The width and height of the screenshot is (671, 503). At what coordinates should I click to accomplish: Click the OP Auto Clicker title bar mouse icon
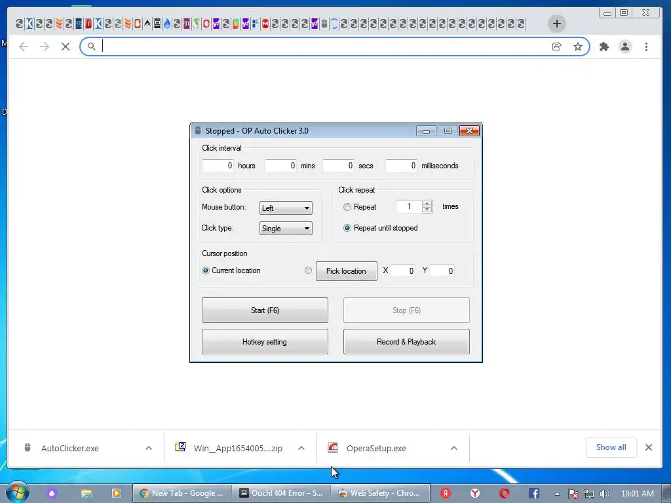point(198,130)
